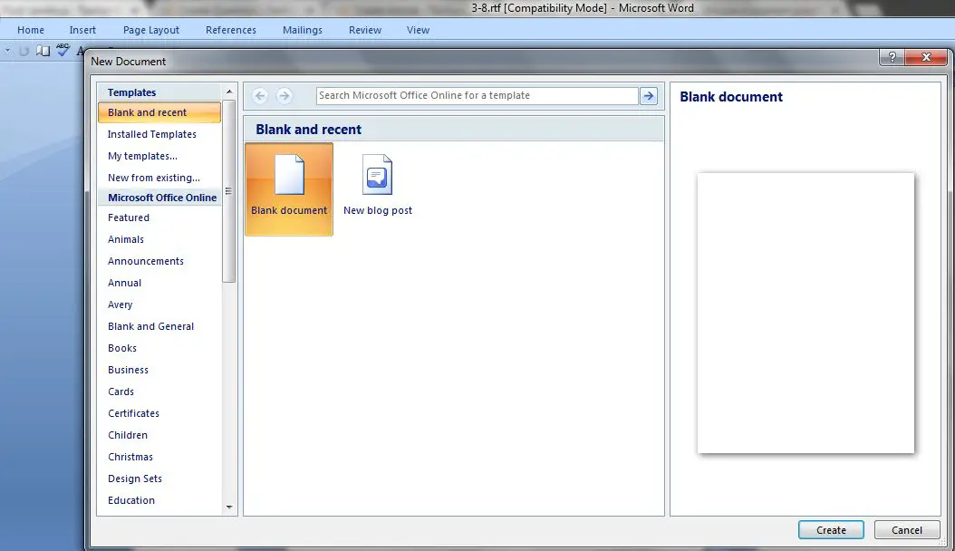Click the search Office Online template field

477,95
